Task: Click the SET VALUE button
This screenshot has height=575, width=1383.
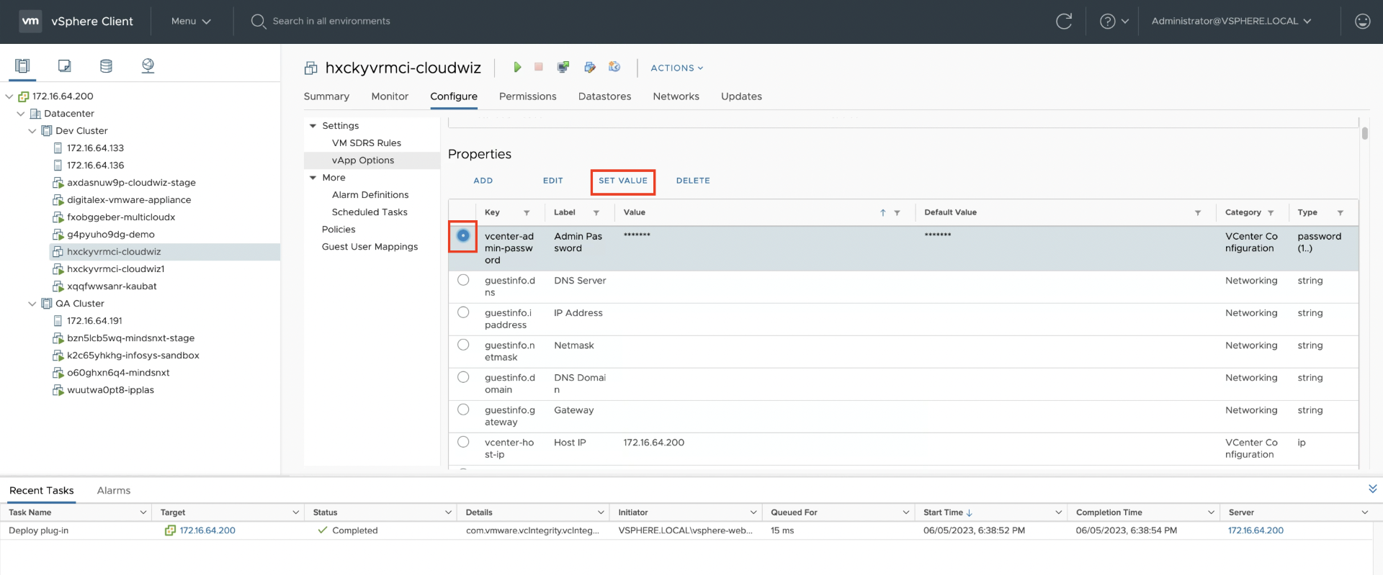Action: [622, 181]
